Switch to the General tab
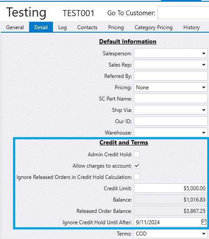Image resolution: width=209 pixels, height=239 pixels. tap(15, 27)
